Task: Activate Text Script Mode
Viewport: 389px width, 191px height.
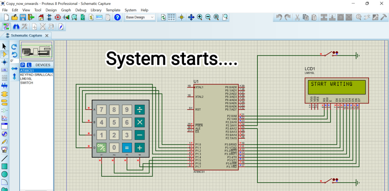Action: [4, 78]
